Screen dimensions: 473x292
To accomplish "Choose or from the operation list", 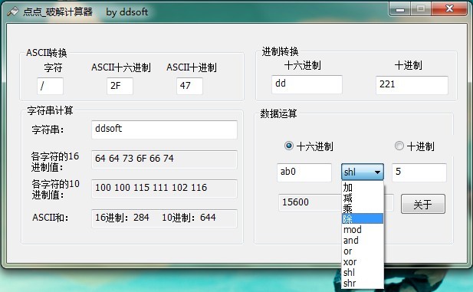I will pyautogui.click(x=363, y=251).
